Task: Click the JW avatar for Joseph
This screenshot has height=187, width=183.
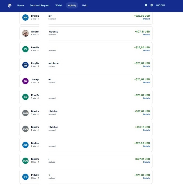Action: 25,81
